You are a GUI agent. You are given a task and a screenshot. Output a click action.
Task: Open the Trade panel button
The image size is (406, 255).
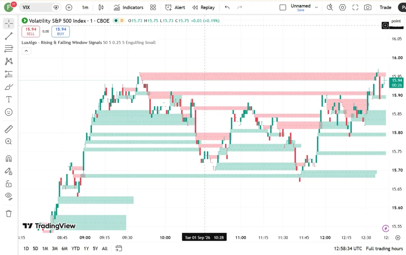point(385,8)
